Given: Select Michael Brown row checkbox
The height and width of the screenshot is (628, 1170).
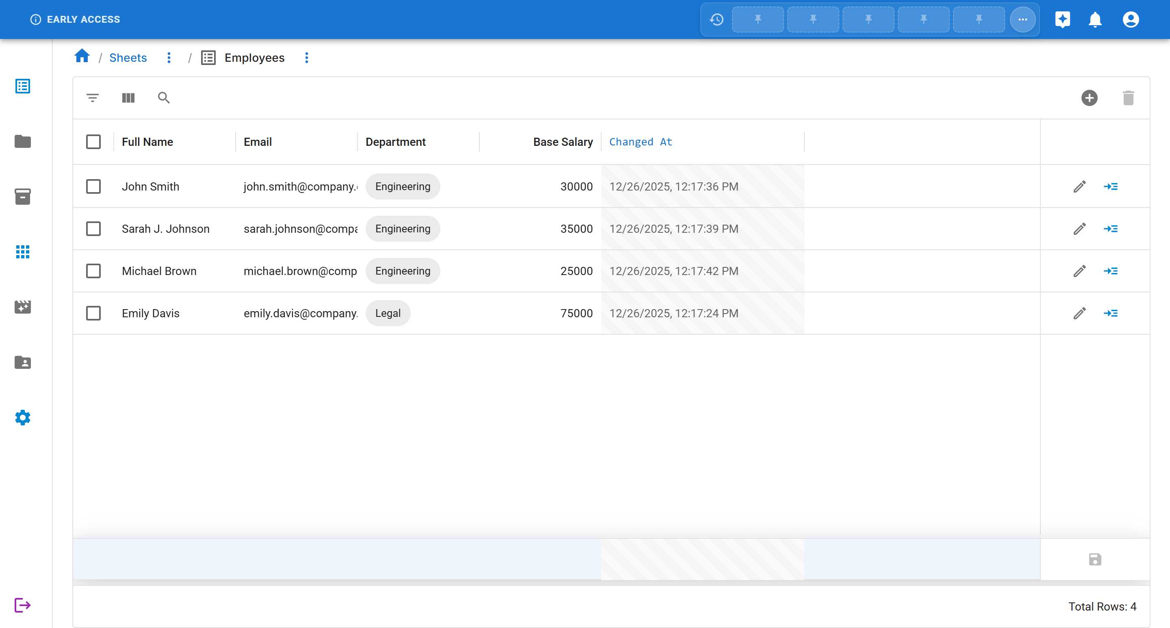Looking at the screenshot, I should pos(93,271).
